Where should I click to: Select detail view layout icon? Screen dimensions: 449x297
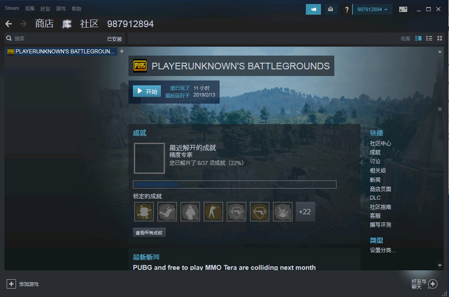[418, 38]
